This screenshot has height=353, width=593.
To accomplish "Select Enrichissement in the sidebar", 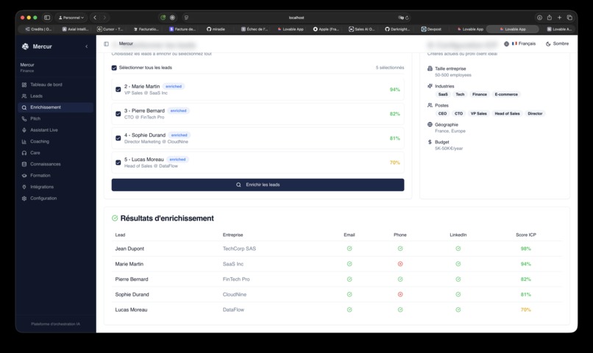I will coord(56,107).
